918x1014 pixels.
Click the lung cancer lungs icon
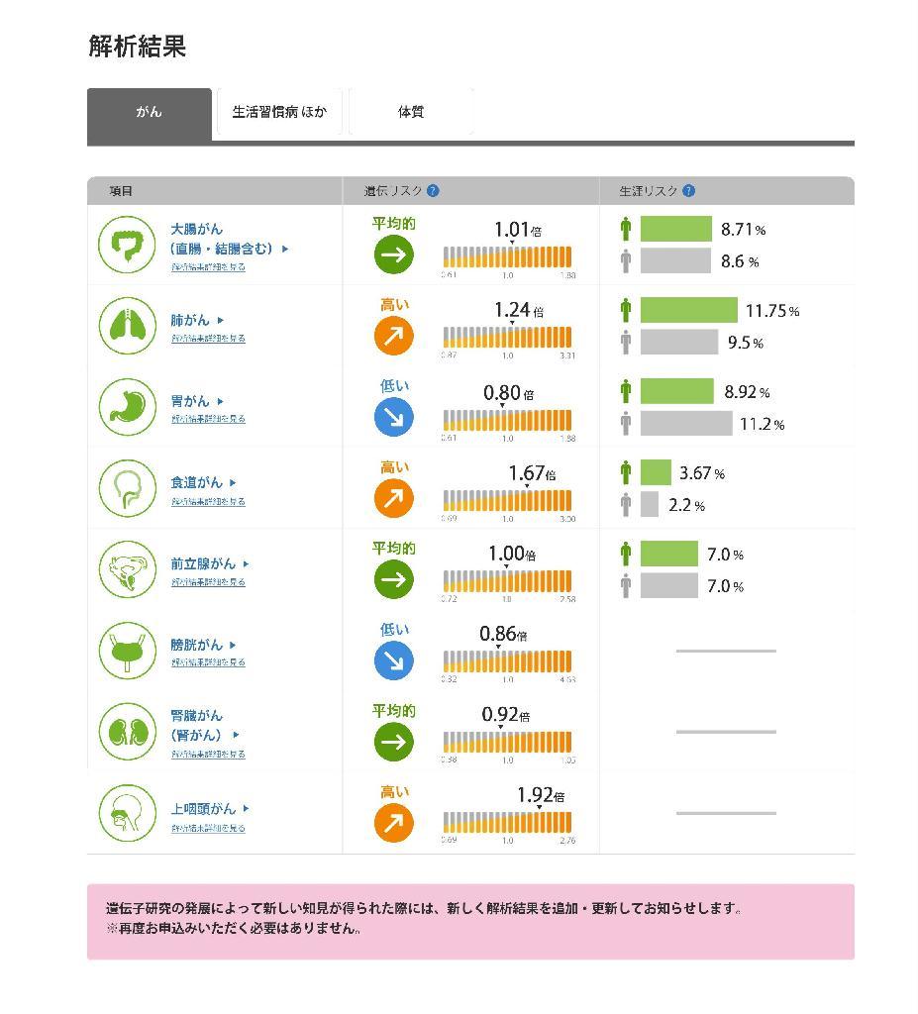[128, 325]
